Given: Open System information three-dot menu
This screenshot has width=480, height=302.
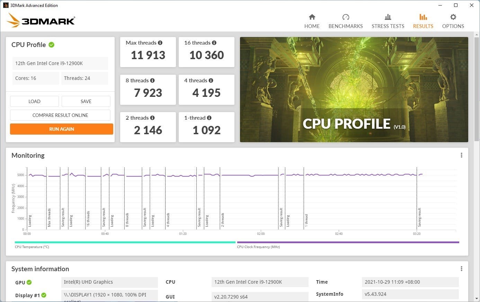Looking at the screenshot, I should click(461, 269).
